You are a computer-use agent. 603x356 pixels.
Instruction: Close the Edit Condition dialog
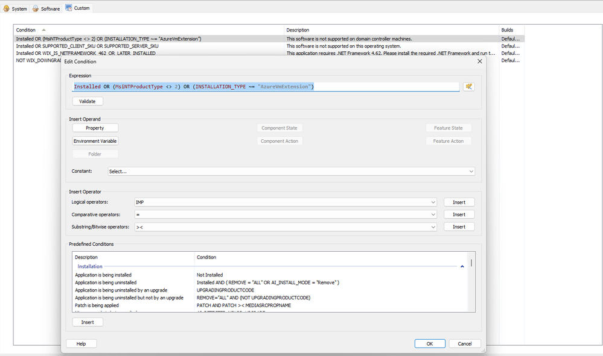coord(479,61)
